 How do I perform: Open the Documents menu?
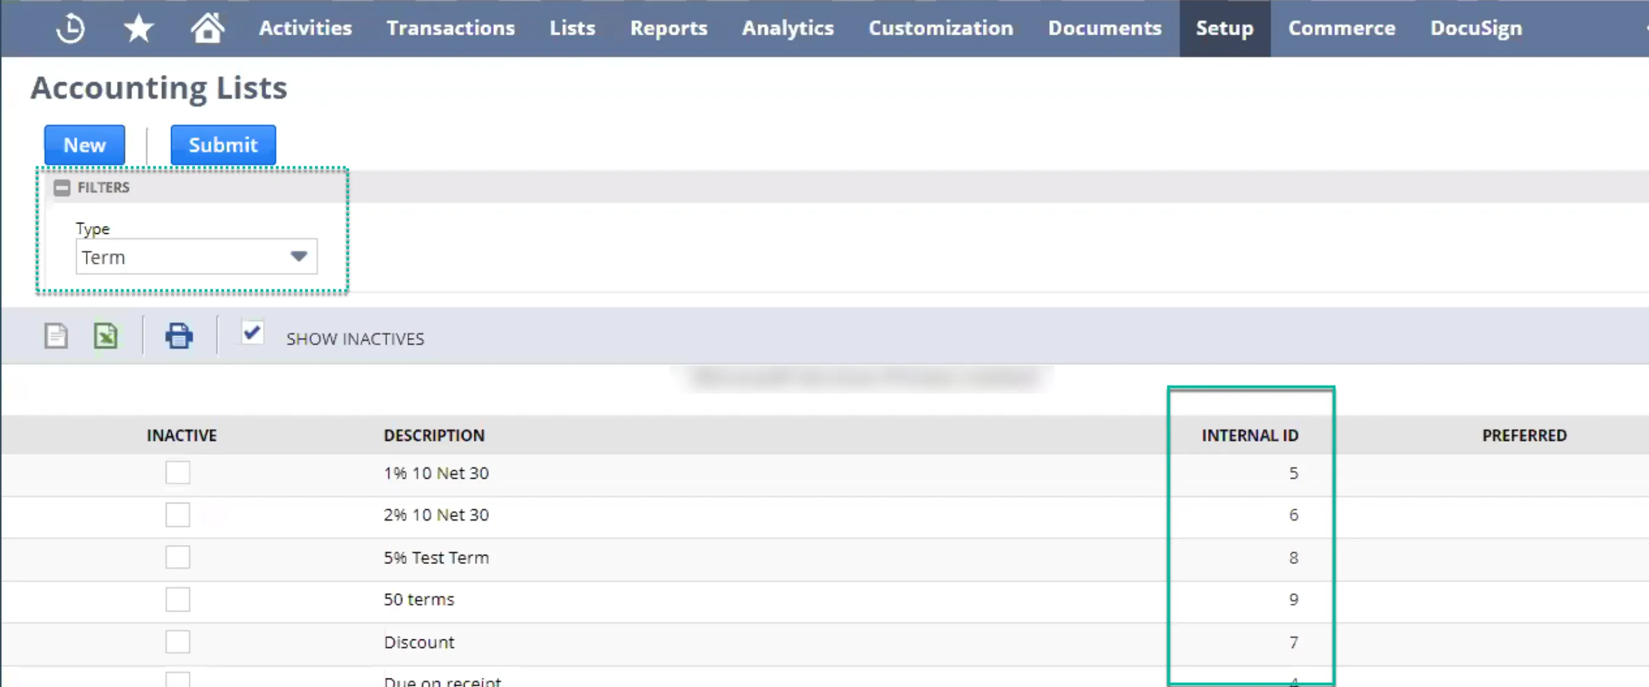1104,28
